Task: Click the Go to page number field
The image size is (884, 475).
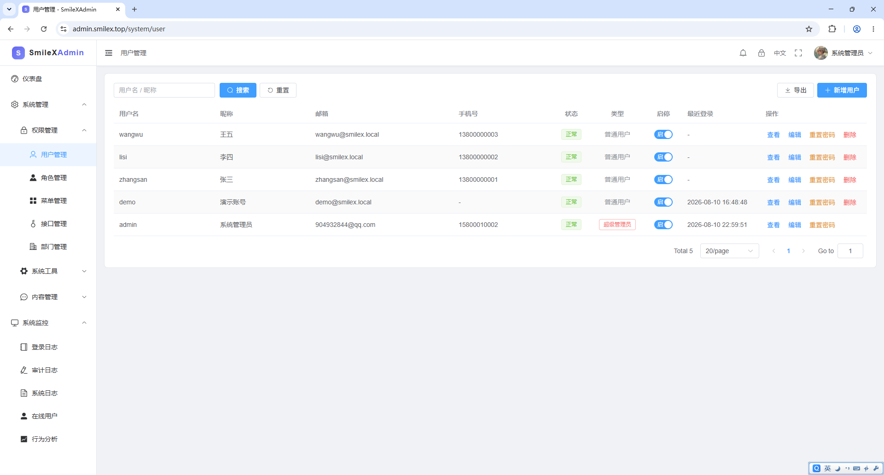Action: 850,251
